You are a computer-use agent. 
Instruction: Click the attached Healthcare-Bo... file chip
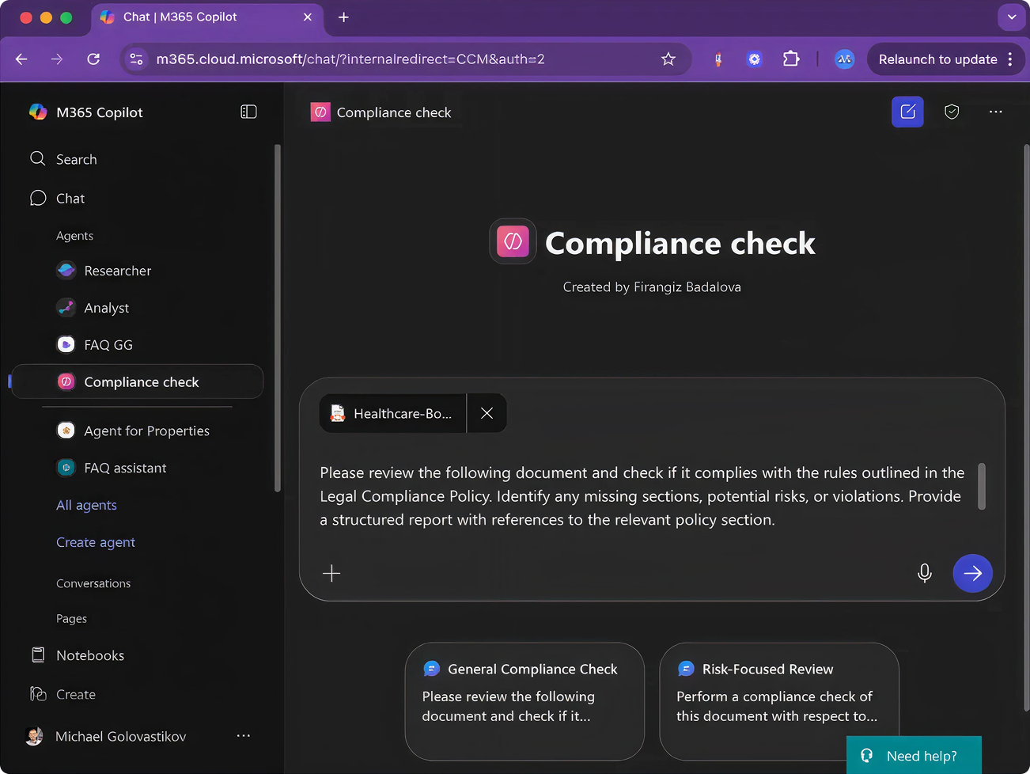[393, 413]
